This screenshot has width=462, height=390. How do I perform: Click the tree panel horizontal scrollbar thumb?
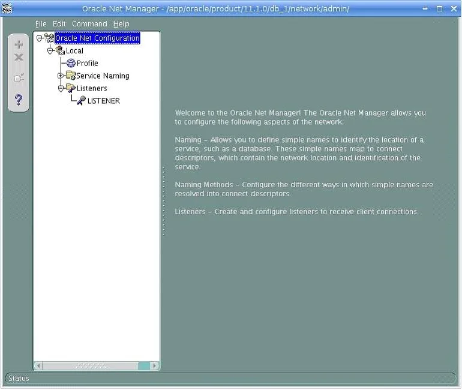[91, 366]
